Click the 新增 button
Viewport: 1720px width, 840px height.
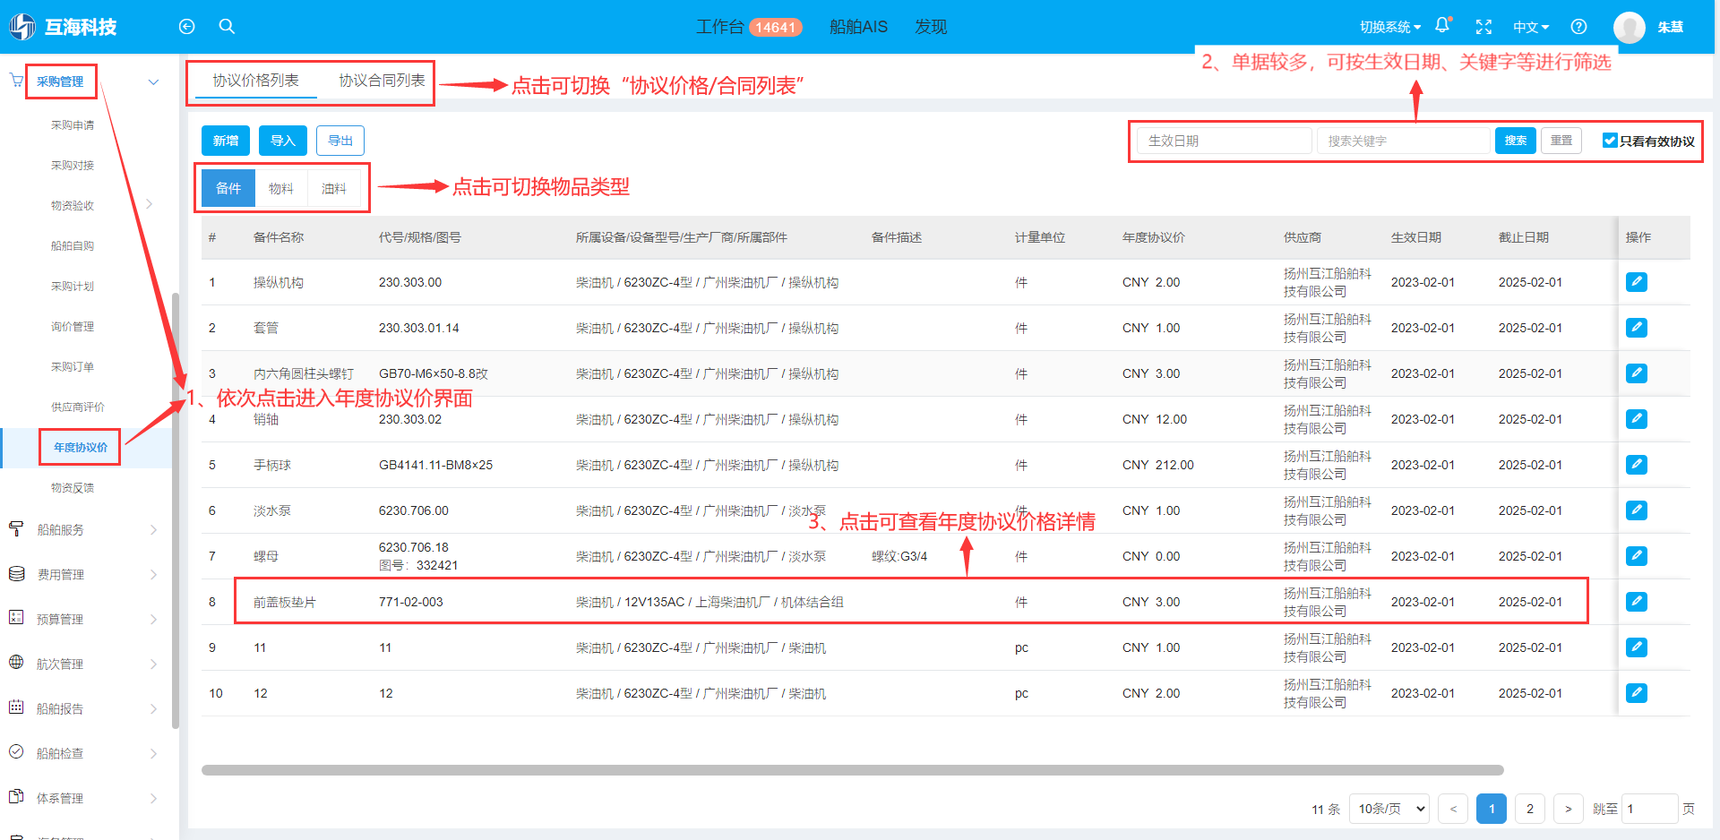[x=226, y=141]
